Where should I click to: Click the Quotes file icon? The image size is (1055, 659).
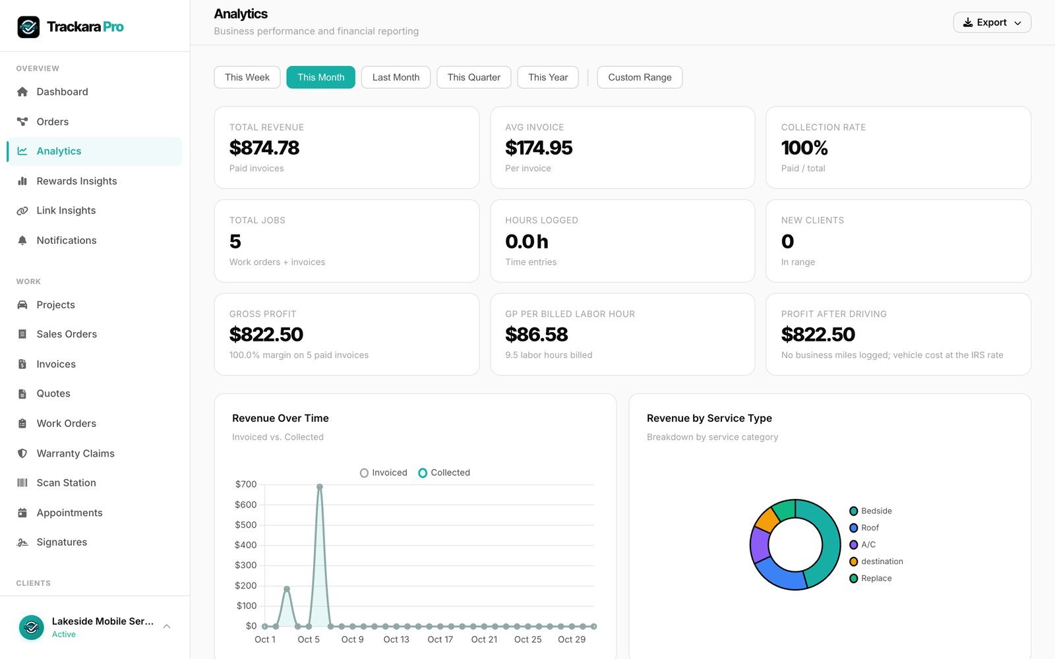[x=22, y=393]
